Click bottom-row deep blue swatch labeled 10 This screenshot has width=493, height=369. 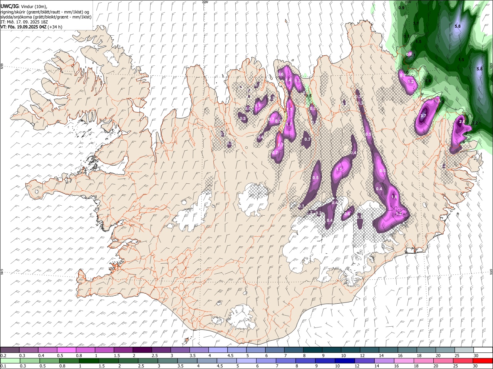coord(345,361)
